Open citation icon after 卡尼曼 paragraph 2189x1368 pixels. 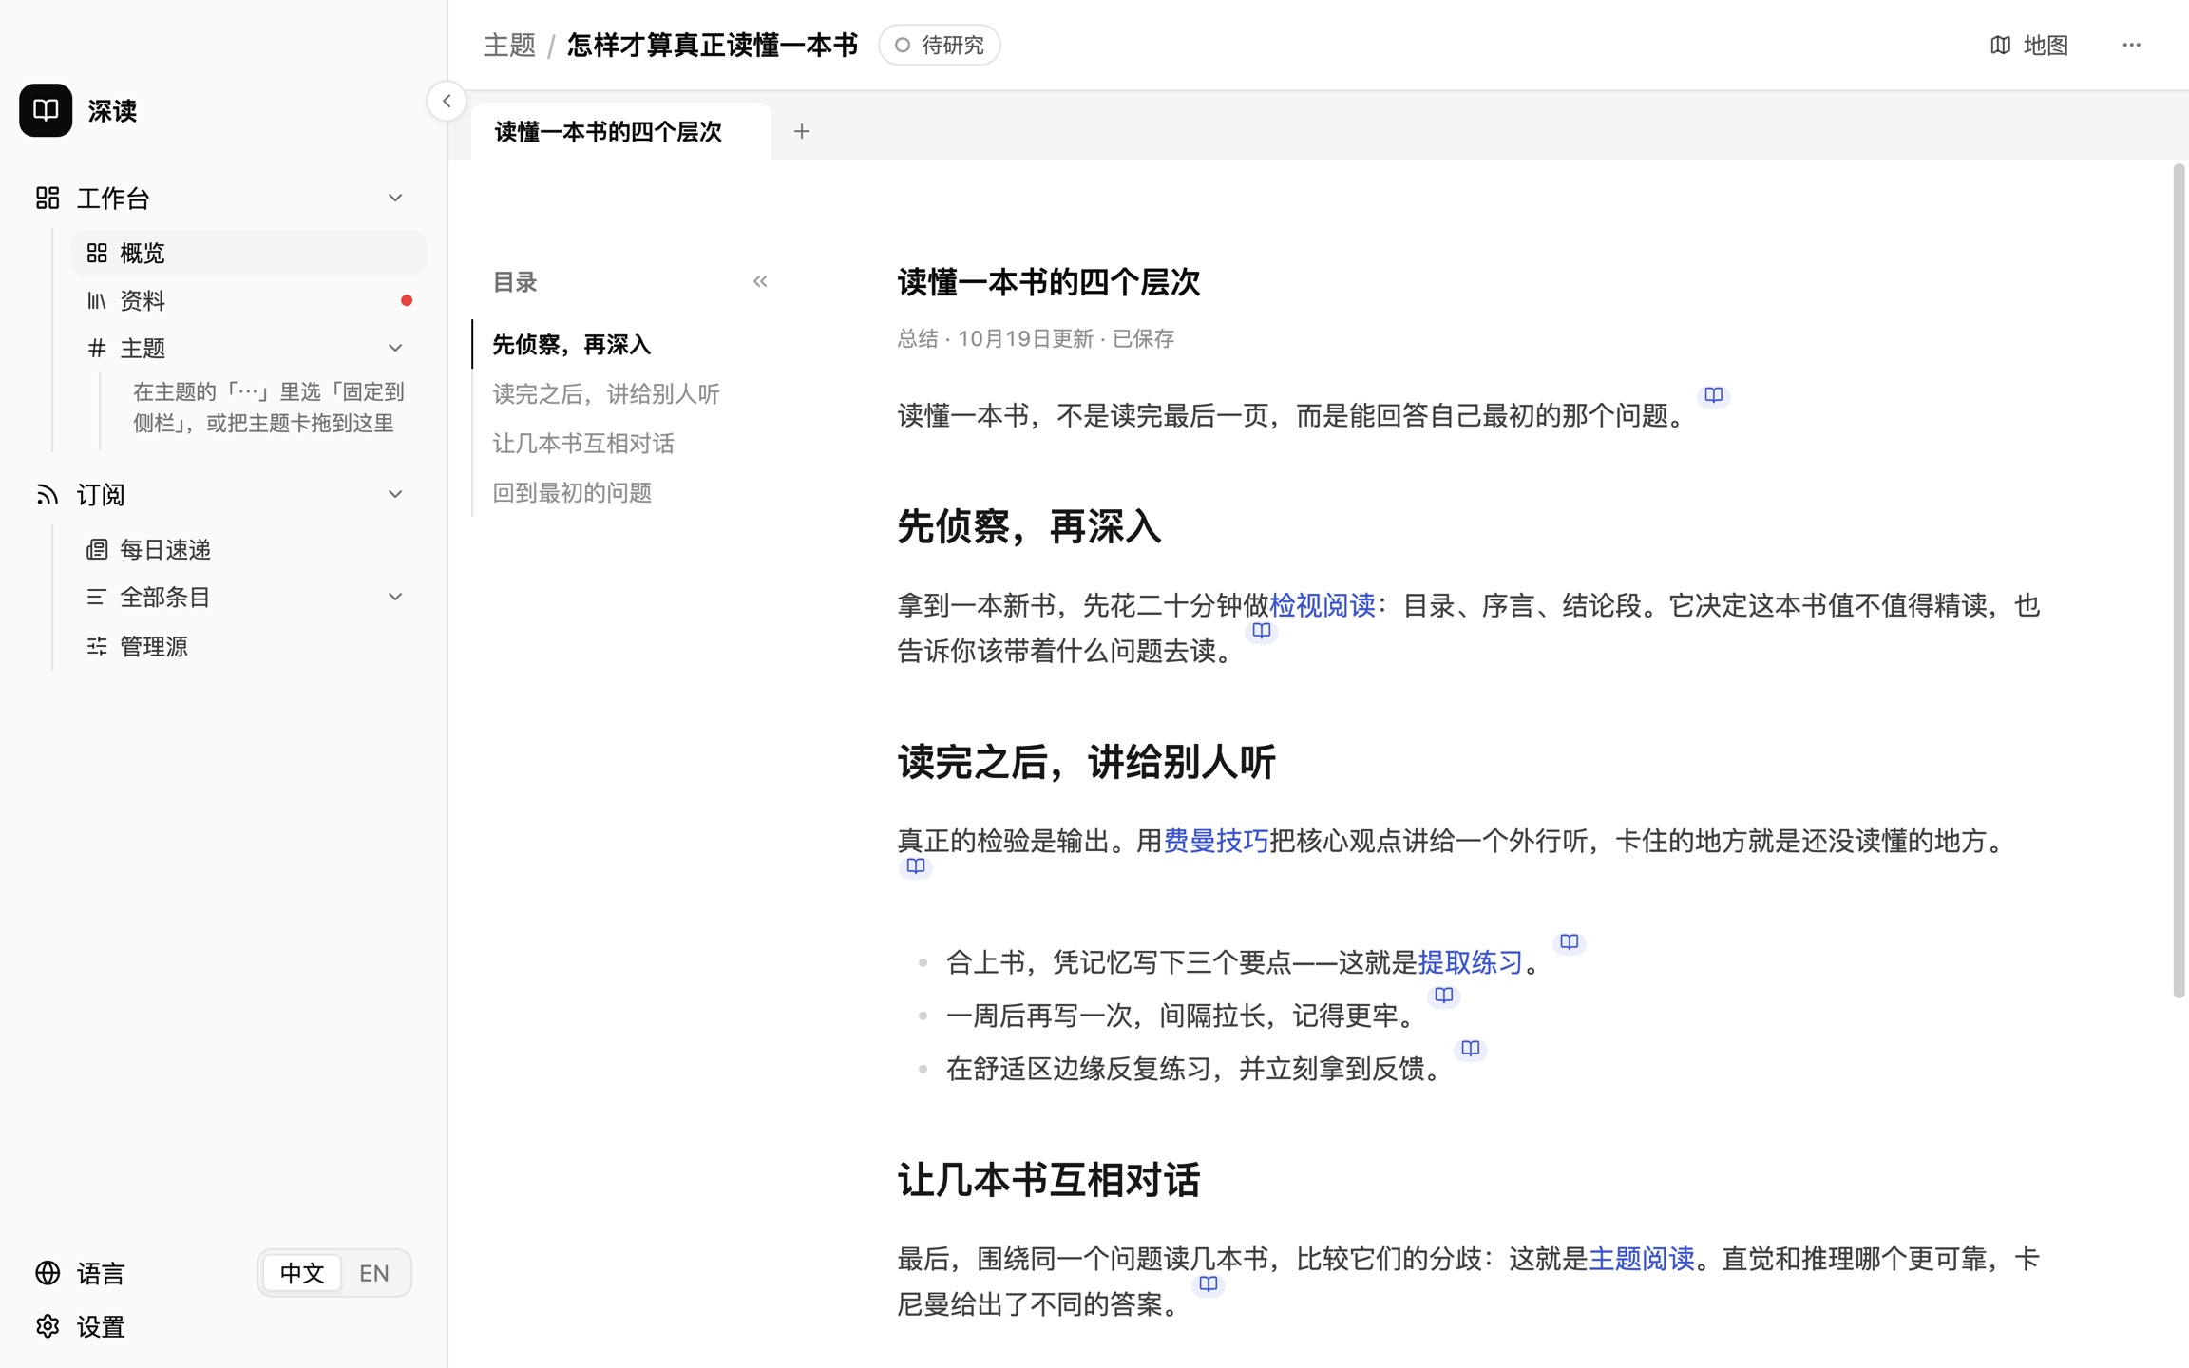pos(1208,1284)
